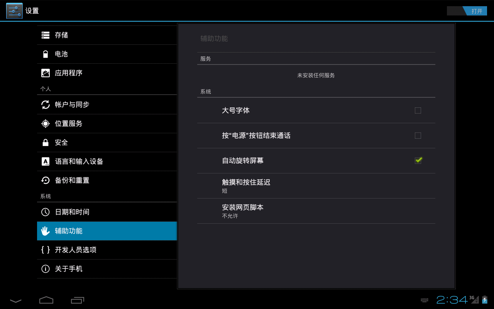Select 电池 in the settings list
Screen dimensions: 494x309
(x=107, y=54)
